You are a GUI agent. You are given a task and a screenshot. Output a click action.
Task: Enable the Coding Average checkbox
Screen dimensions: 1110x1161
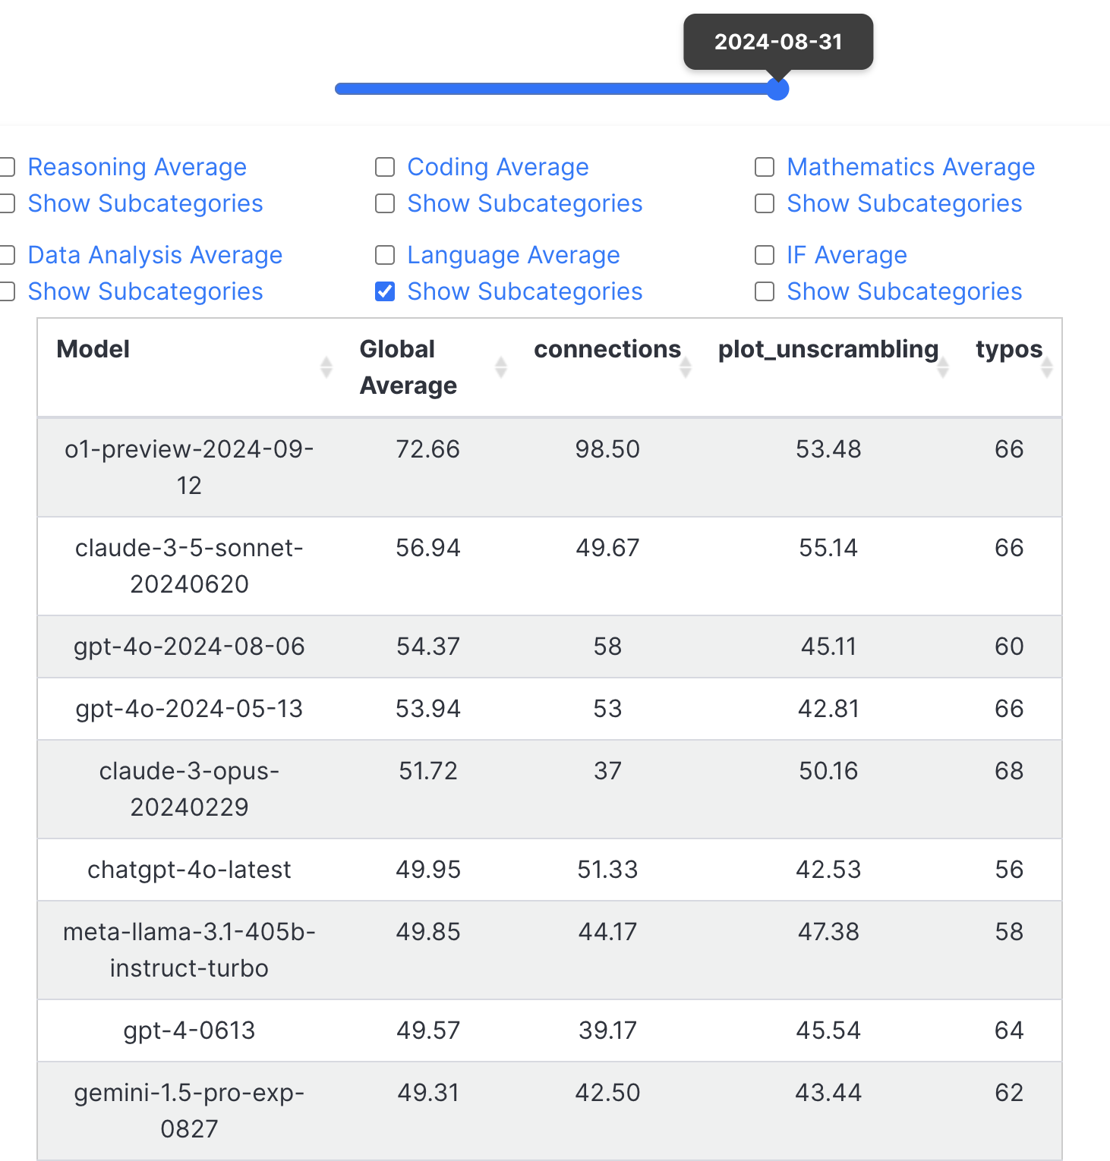[x=385, y=167]
